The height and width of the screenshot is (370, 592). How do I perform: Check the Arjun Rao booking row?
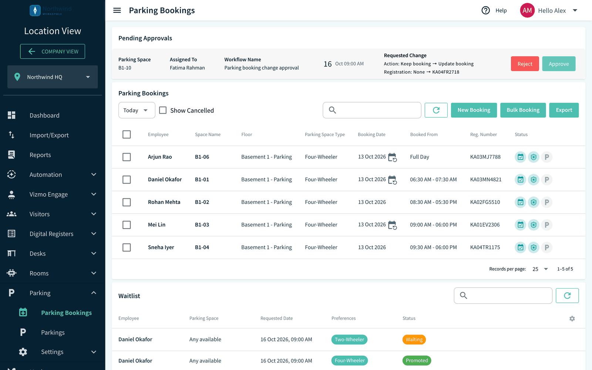click(x=127, y=157)
